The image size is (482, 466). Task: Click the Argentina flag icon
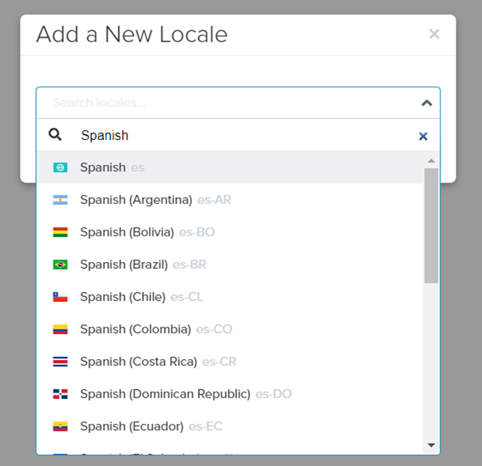point(60,199)
